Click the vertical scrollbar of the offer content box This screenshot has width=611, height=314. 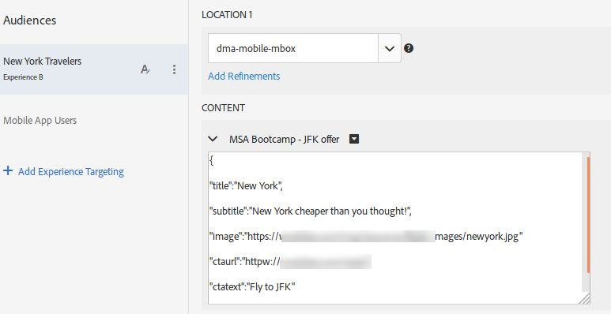(588, 215)
